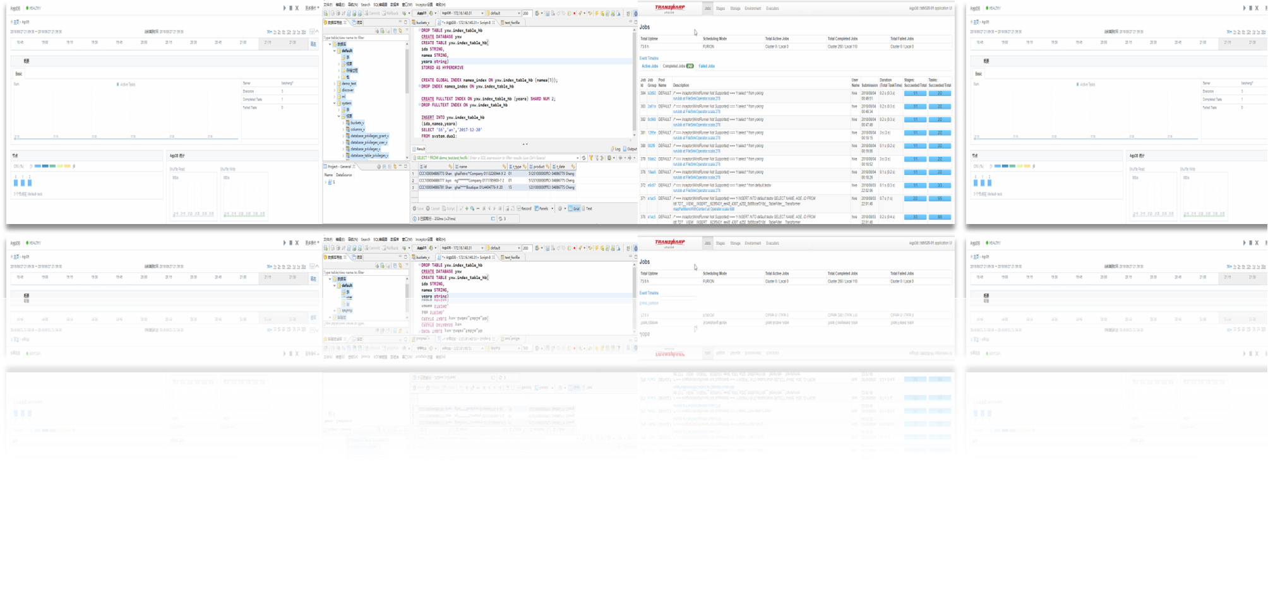This screenshot has width=1268, height=597.
Task: Click Tasks progress bar for job 371
Action: (940, 198)
